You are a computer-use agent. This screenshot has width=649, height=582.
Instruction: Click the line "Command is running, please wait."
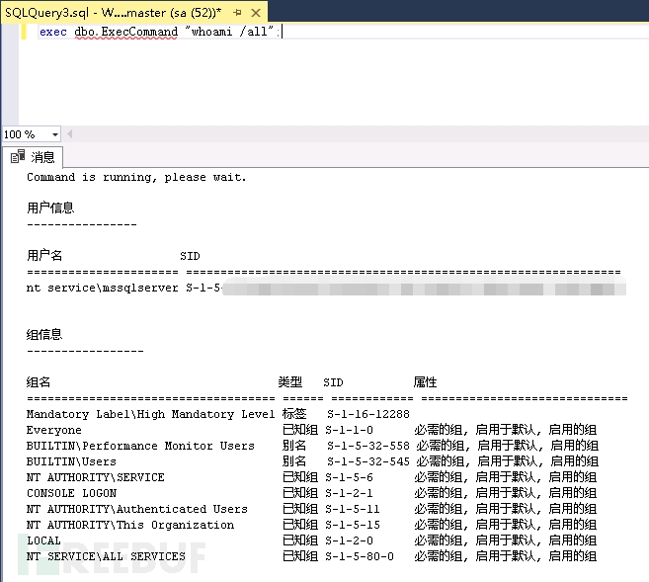(136, 177)
